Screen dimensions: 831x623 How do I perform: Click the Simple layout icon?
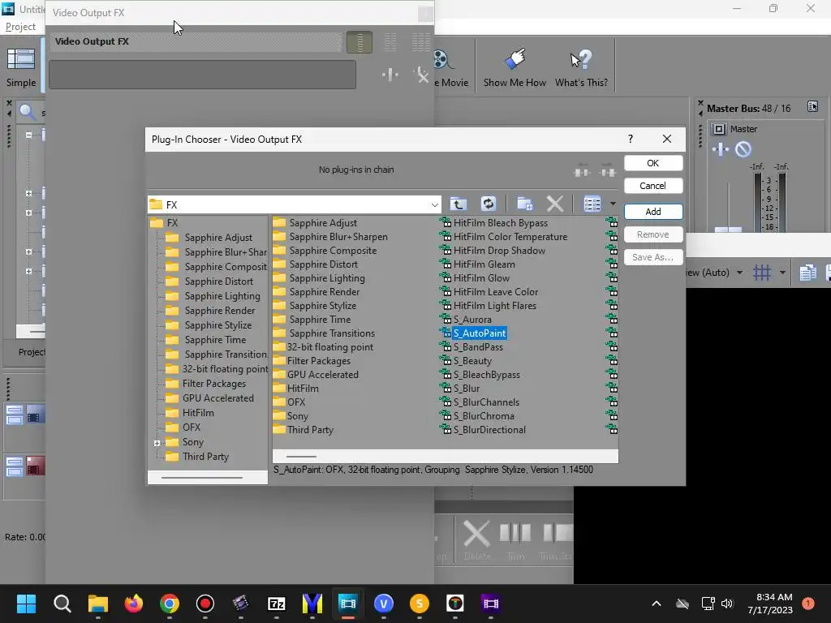coord(21,67)
